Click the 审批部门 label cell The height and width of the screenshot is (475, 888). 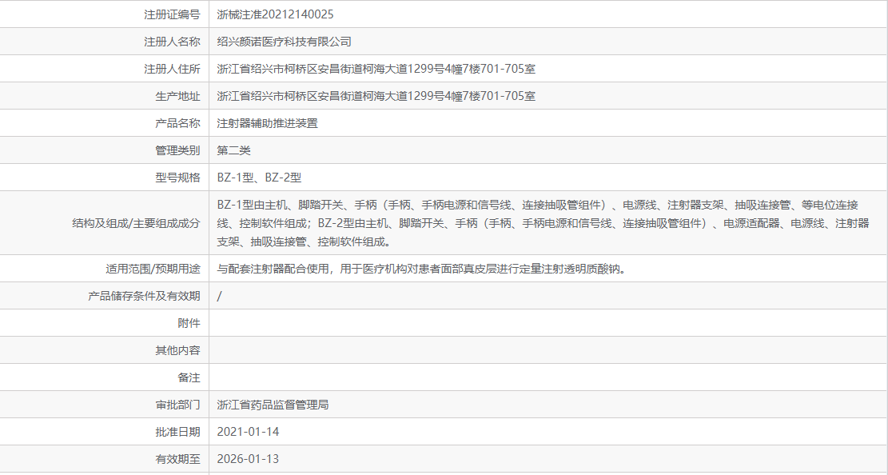pos(180,404)
